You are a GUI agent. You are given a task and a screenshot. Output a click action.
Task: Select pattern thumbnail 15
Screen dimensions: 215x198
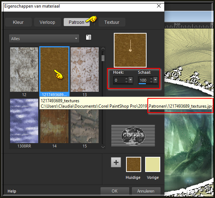pos(85,126)
